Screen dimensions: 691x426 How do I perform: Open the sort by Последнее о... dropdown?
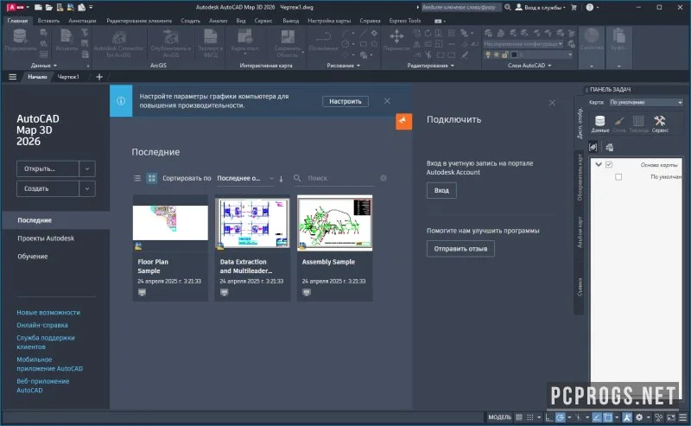click(x=245, y=178)
